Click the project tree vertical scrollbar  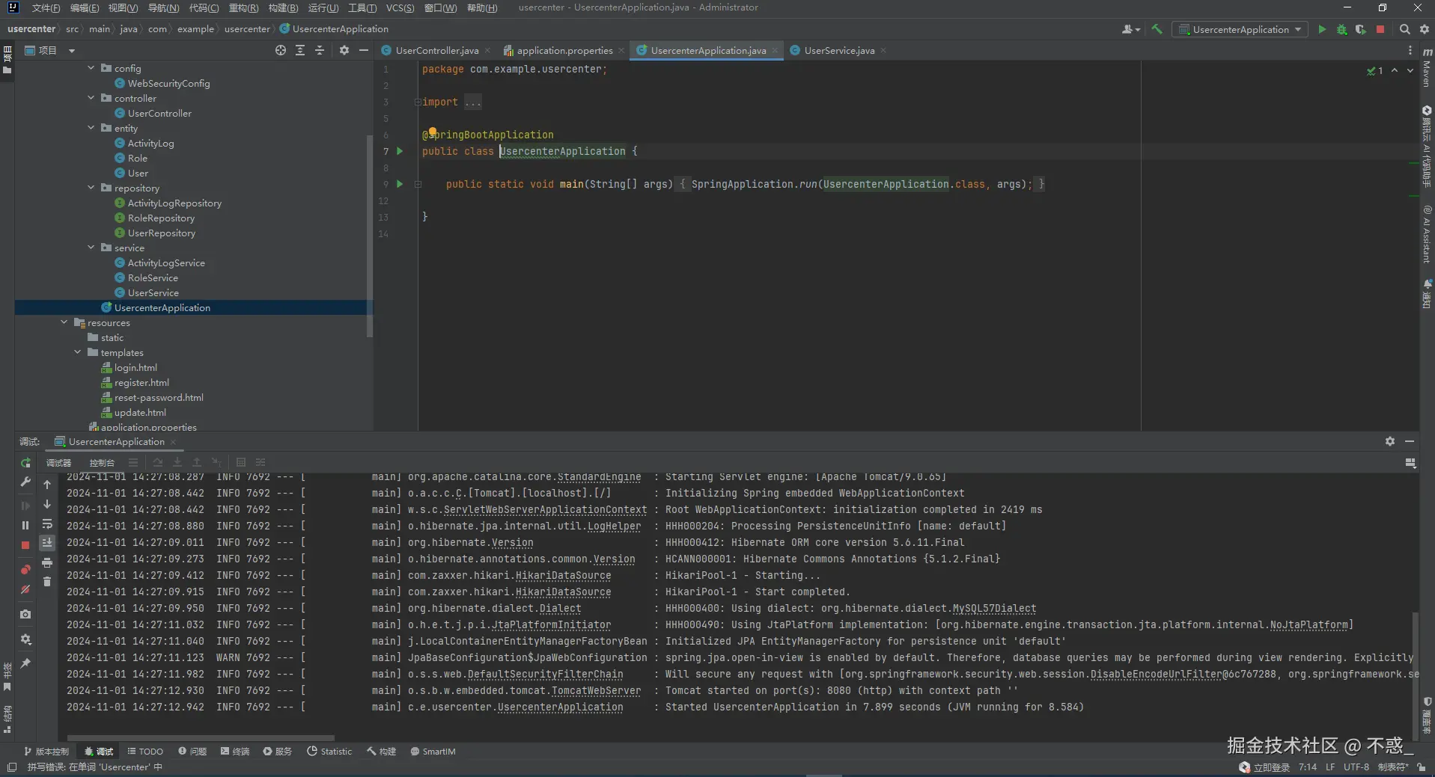click(370, 236)
